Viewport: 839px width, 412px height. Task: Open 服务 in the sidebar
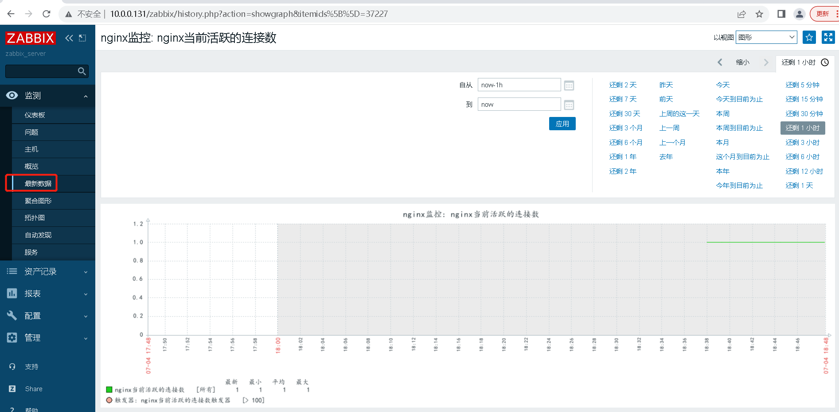(x=31, y=253)
